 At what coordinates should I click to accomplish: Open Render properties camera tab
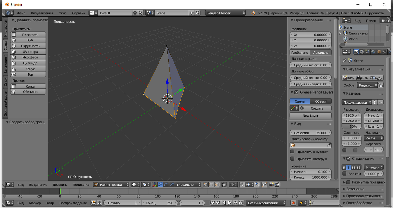[x=356, y=52]
